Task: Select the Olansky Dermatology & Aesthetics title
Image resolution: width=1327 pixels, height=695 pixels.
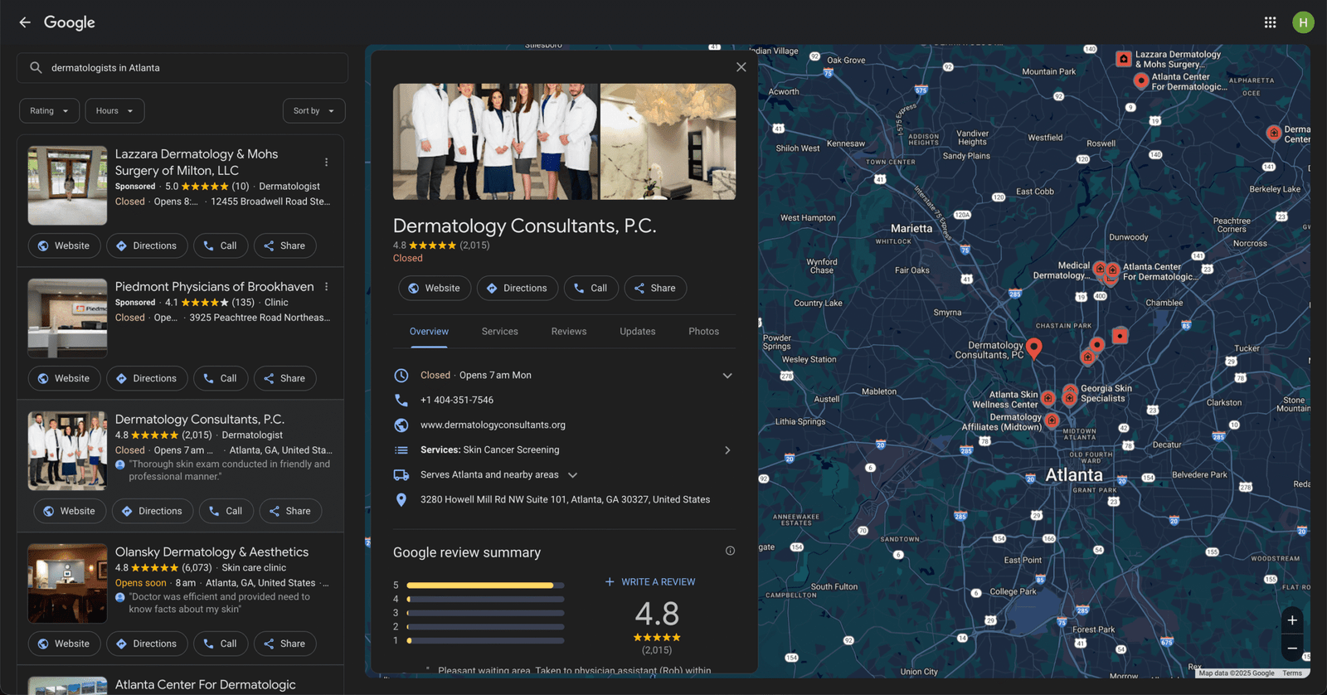Action: pyautogui.click(x=211, y=552)
